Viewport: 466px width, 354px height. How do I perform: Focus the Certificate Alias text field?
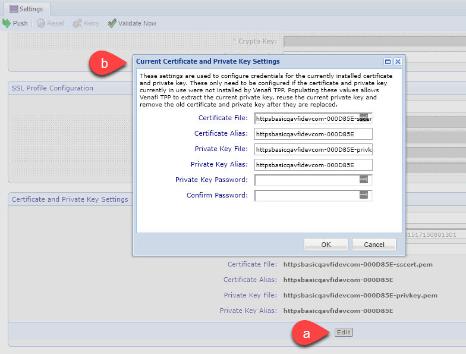(x=313, y=134)
